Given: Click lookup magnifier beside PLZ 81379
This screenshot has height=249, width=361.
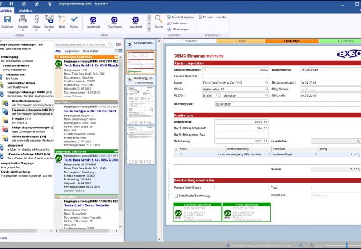Looking at the screenshot, I should click(x=218, y=95).
